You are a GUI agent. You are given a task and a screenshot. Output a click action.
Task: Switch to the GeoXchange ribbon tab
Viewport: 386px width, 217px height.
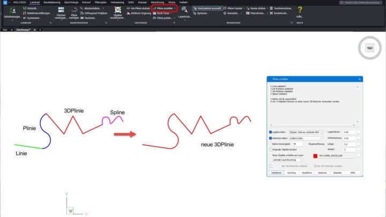[x=71, y=2]
